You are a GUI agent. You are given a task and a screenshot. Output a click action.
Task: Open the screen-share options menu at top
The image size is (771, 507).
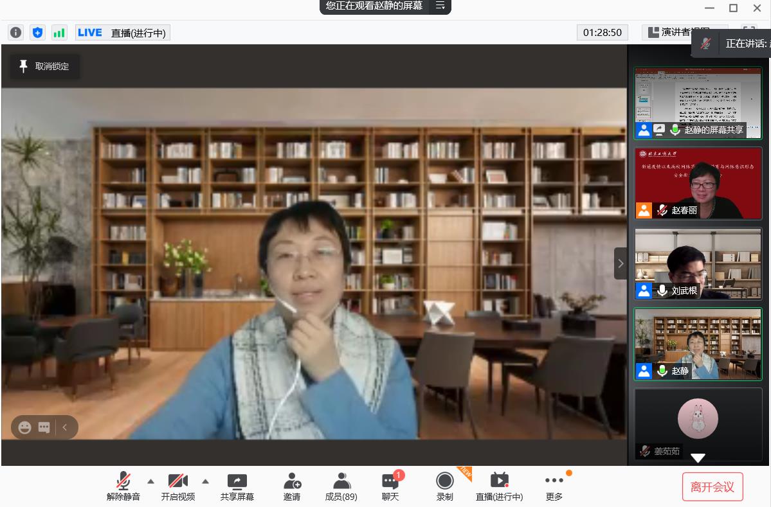coord(440,6)
